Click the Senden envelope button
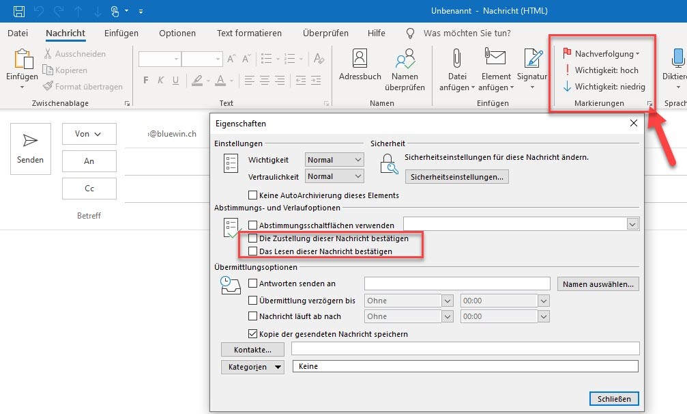Image resolution: width=687 pixels, height=414 pixels. pyautogui.click(x=31, y=147)
